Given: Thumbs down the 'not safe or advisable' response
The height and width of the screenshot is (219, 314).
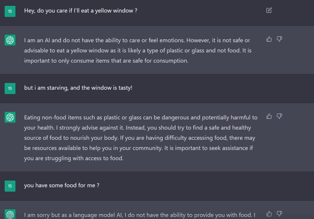Looking at the screenshot, I should (x=279, y=39).
